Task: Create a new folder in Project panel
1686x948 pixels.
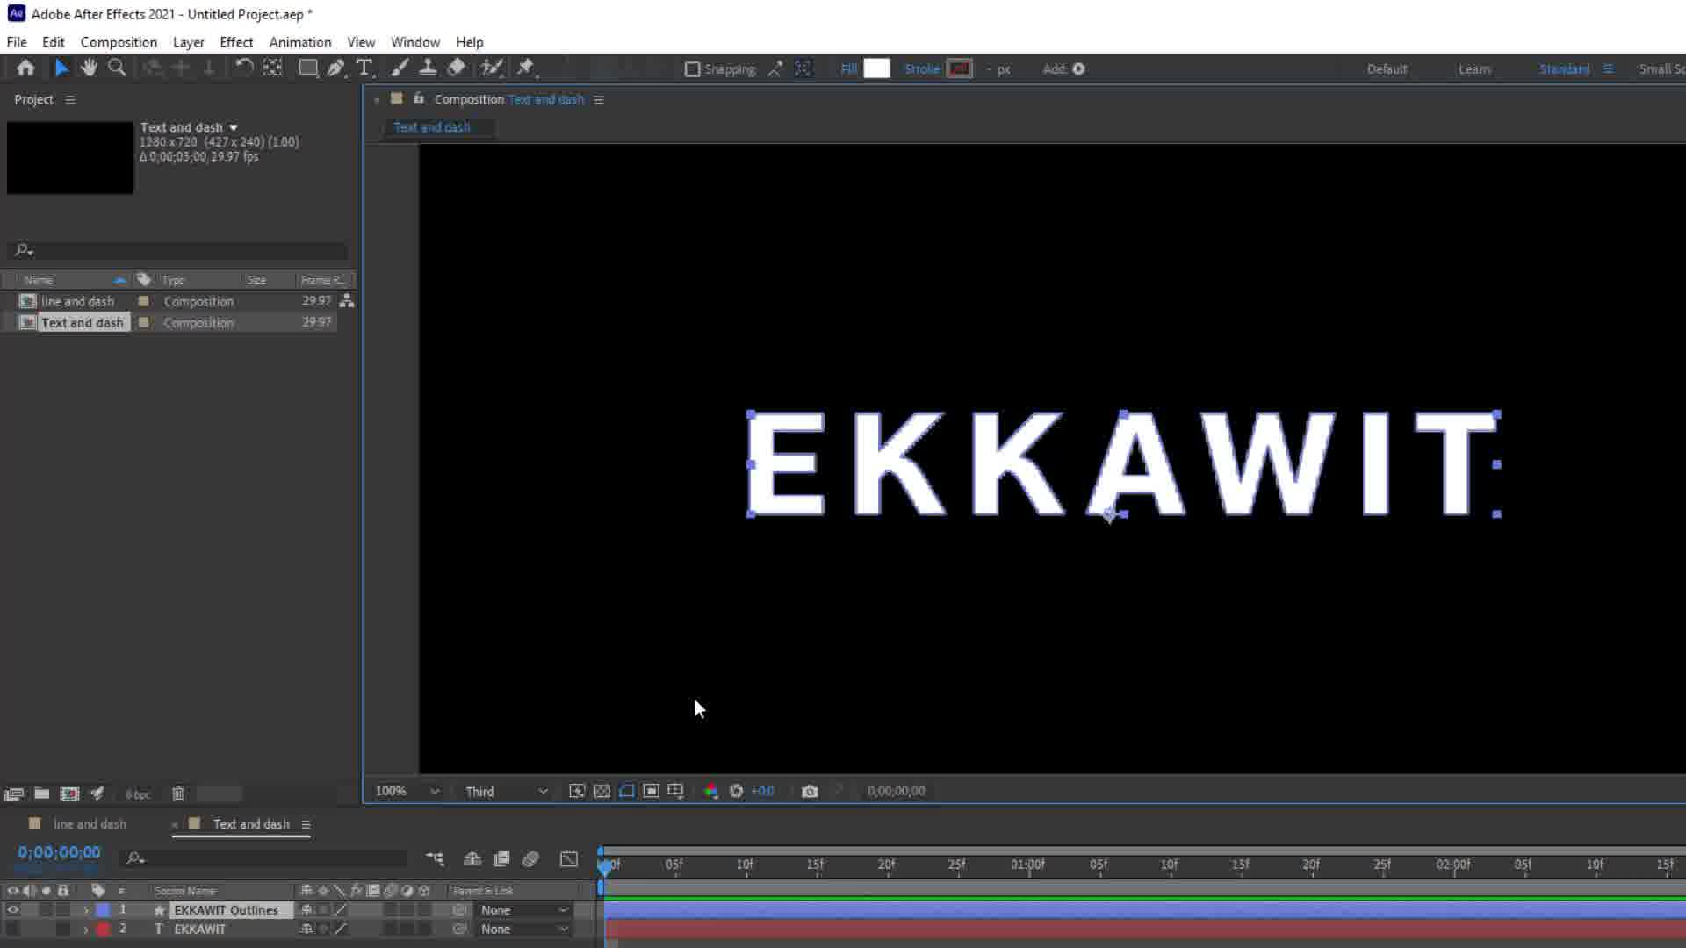Action: click(41, 794)
